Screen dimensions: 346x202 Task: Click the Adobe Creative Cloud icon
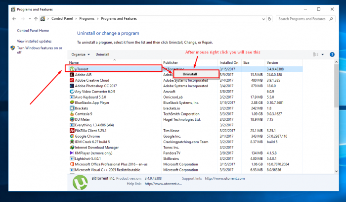[72, 80]
